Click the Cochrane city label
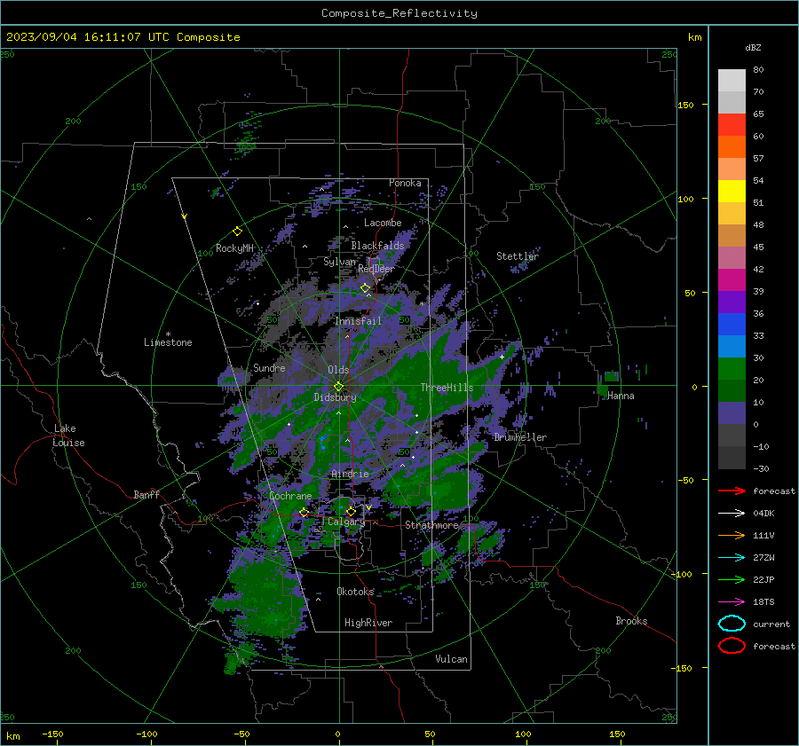799x746 pixels. [290, 496]
